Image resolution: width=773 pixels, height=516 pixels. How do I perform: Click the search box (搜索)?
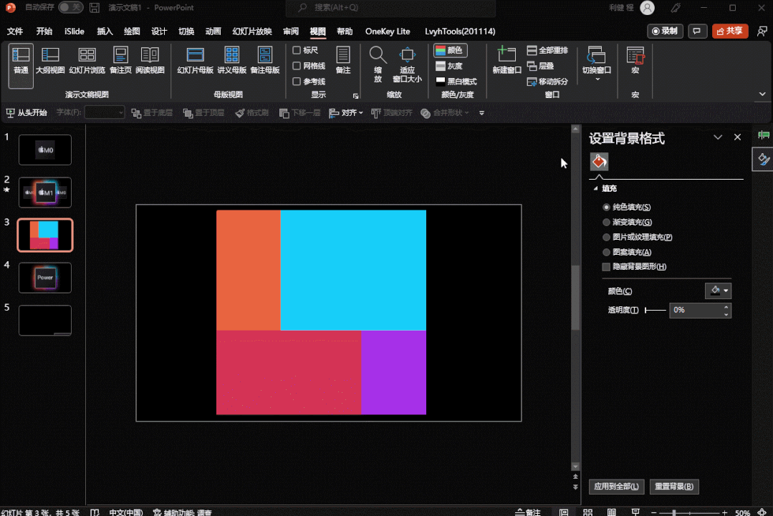pos(390,8)
